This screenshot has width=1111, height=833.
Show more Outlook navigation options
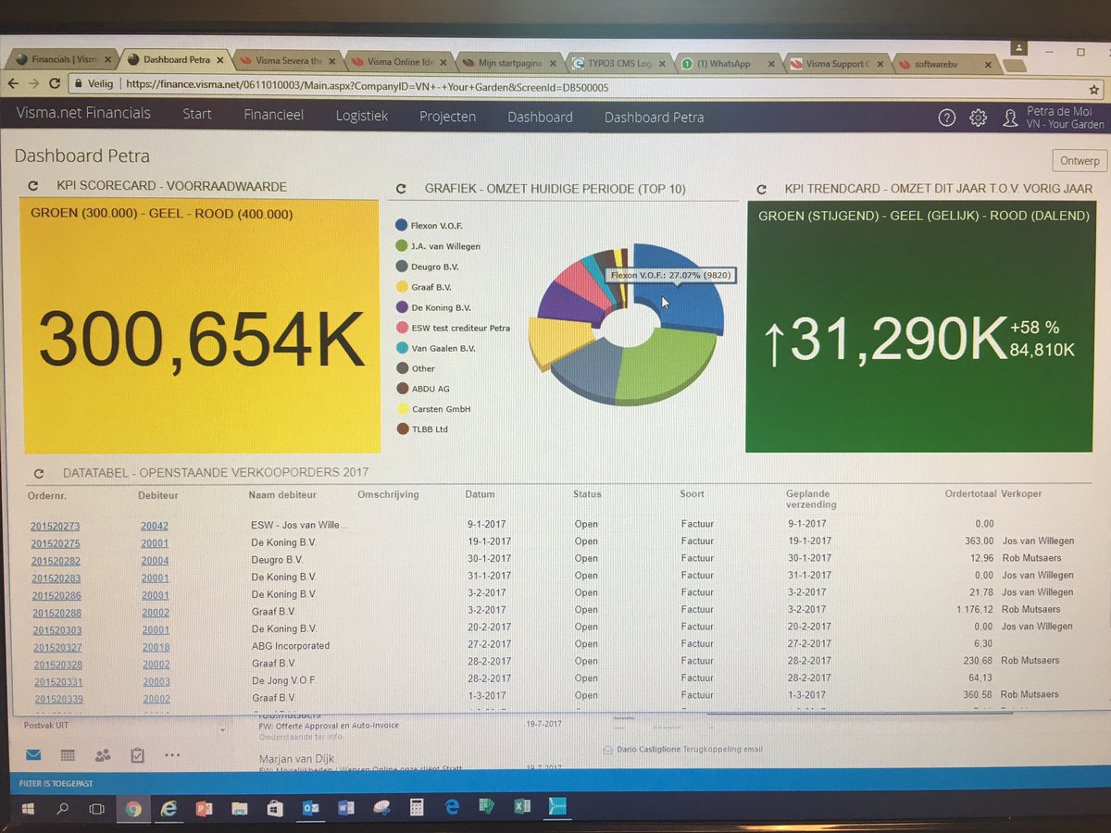(173, 755)
